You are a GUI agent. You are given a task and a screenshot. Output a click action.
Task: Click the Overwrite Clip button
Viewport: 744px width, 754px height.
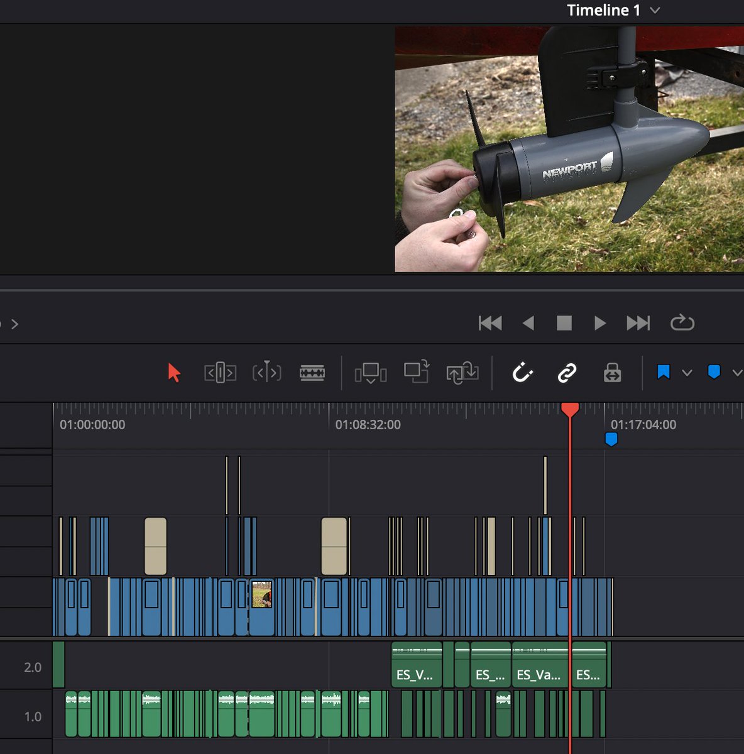click(x=416, y=371)
